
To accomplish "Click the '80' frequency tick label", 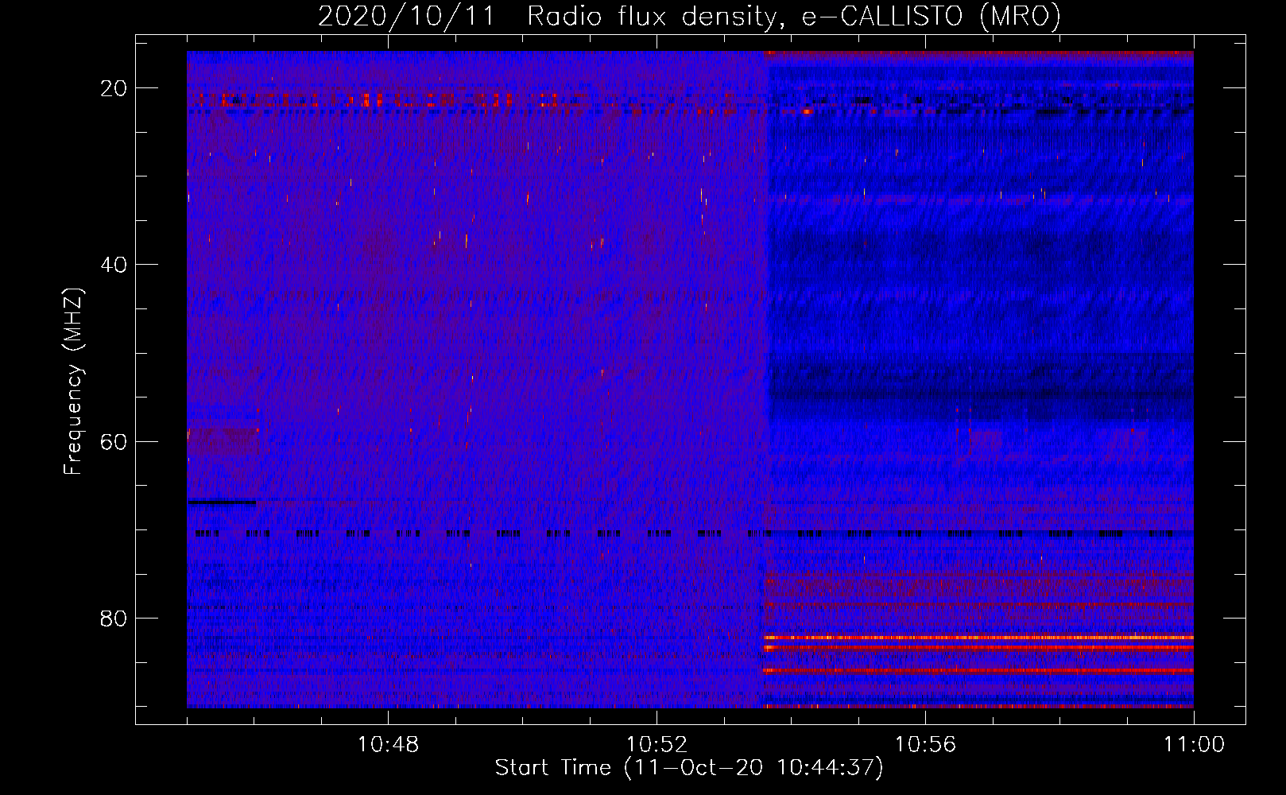I will [114, 618].
